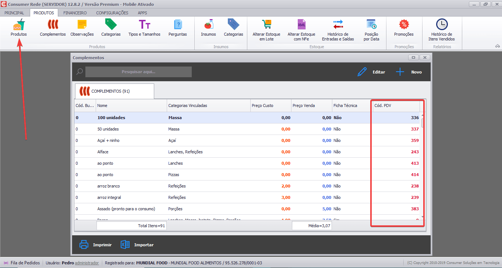This screenshot has width=502, height=268.
Task: Open the APPS ribbon tab
Action: coord(142,13)
